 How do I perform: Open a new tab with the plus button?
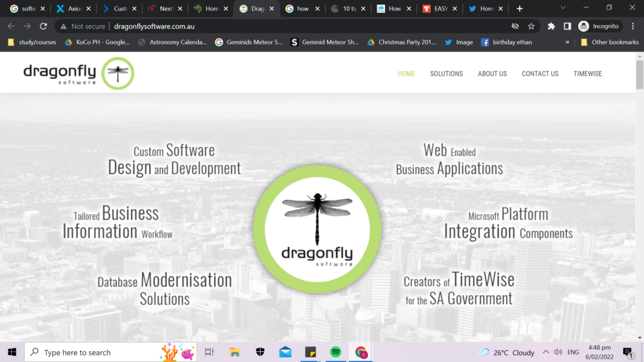[519, 9]
